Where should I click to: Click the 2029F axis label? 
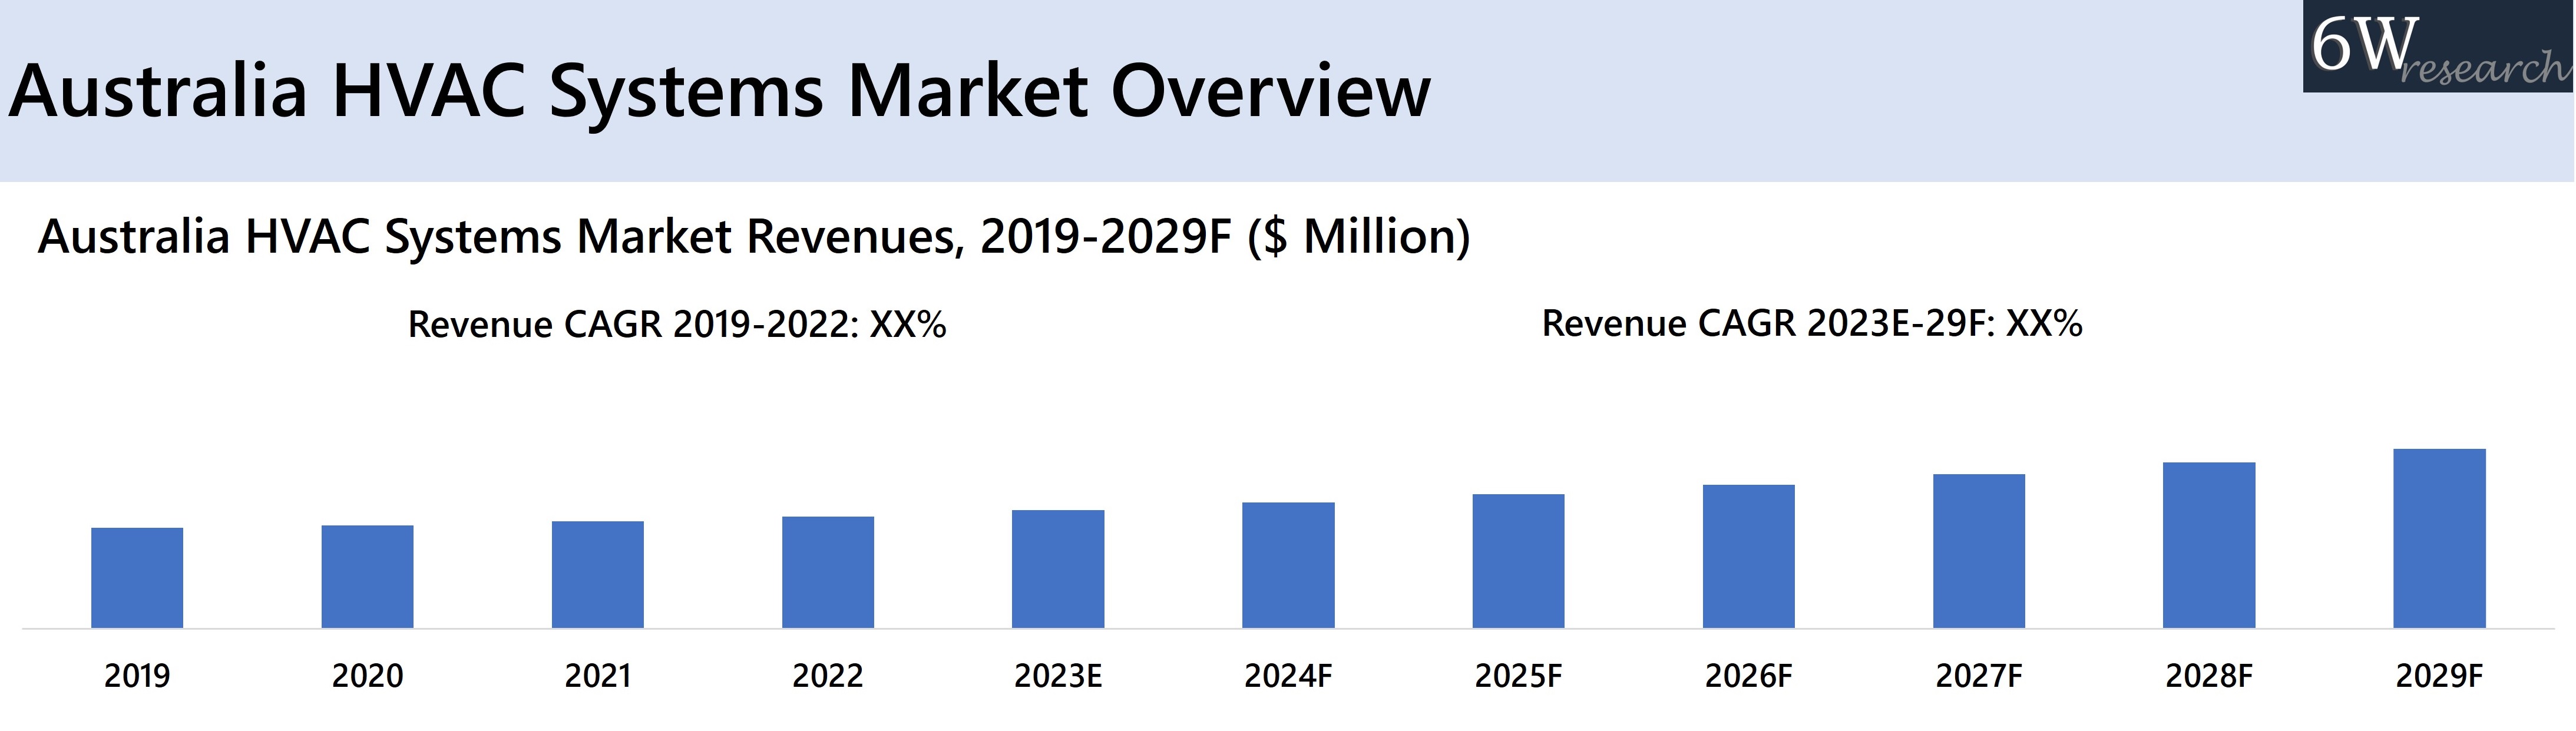pos(2439,676)
